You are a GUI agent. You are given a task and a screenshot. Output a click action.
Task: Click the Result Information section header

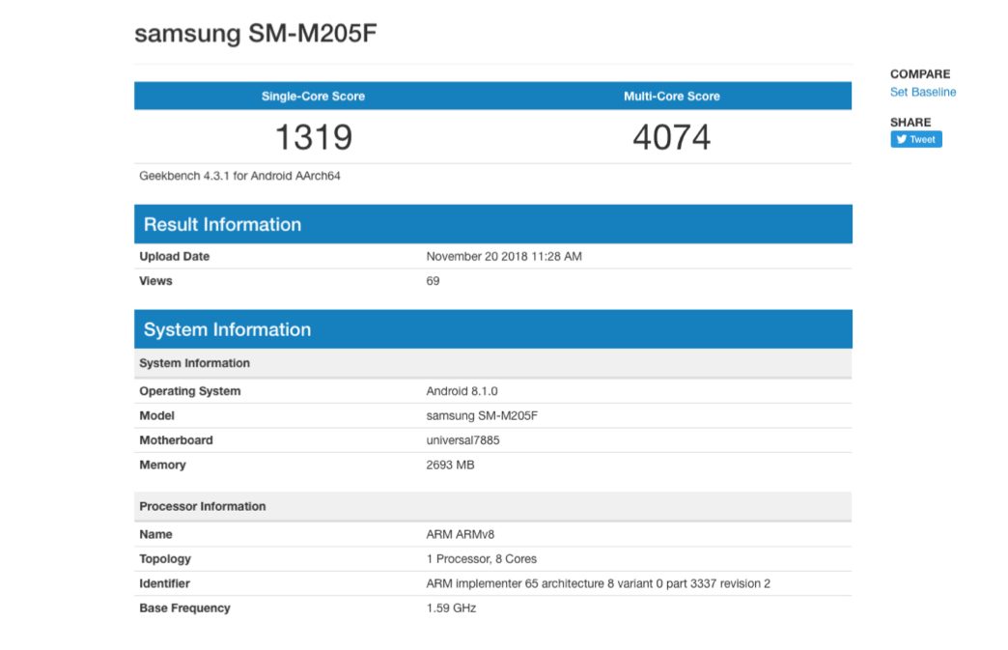click(x=222, y=224)
